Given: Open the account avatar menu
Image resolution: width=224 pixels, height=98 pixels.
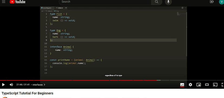Looking at the screenshot, I should coord(221,2).
